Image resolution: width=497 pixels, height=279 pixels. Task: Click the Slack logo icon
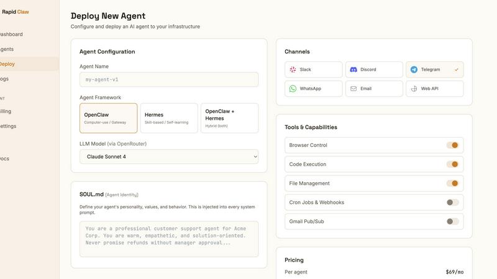pos(293,69)
